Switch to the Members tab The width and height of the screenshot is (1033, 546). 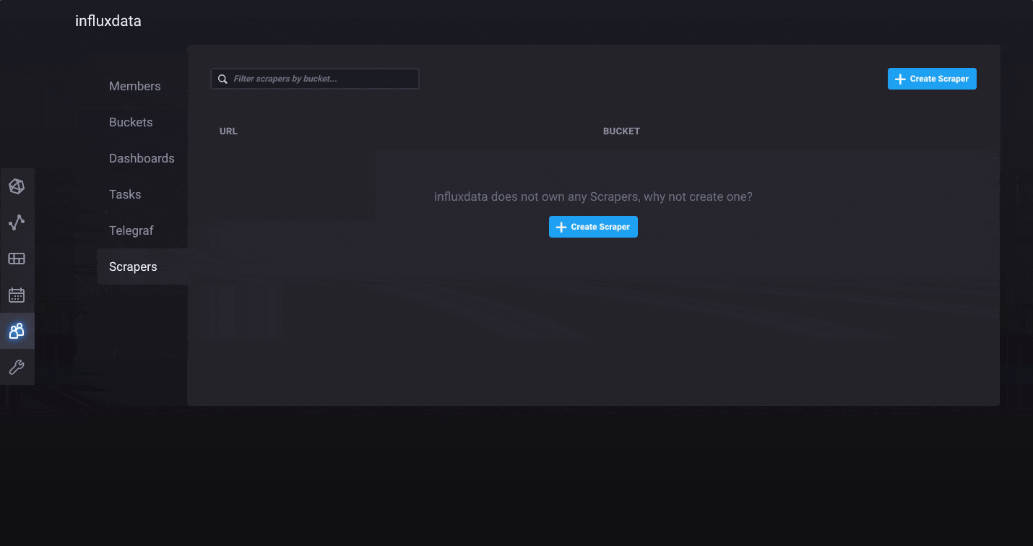(x=134, y=86)
